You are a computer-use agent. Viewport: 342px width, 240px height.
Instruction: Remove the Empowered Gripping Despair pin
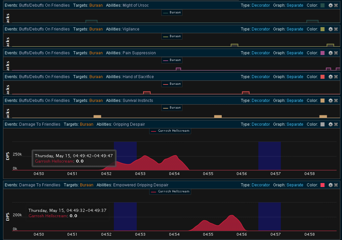pyautogui.click(x=336, y=185)
